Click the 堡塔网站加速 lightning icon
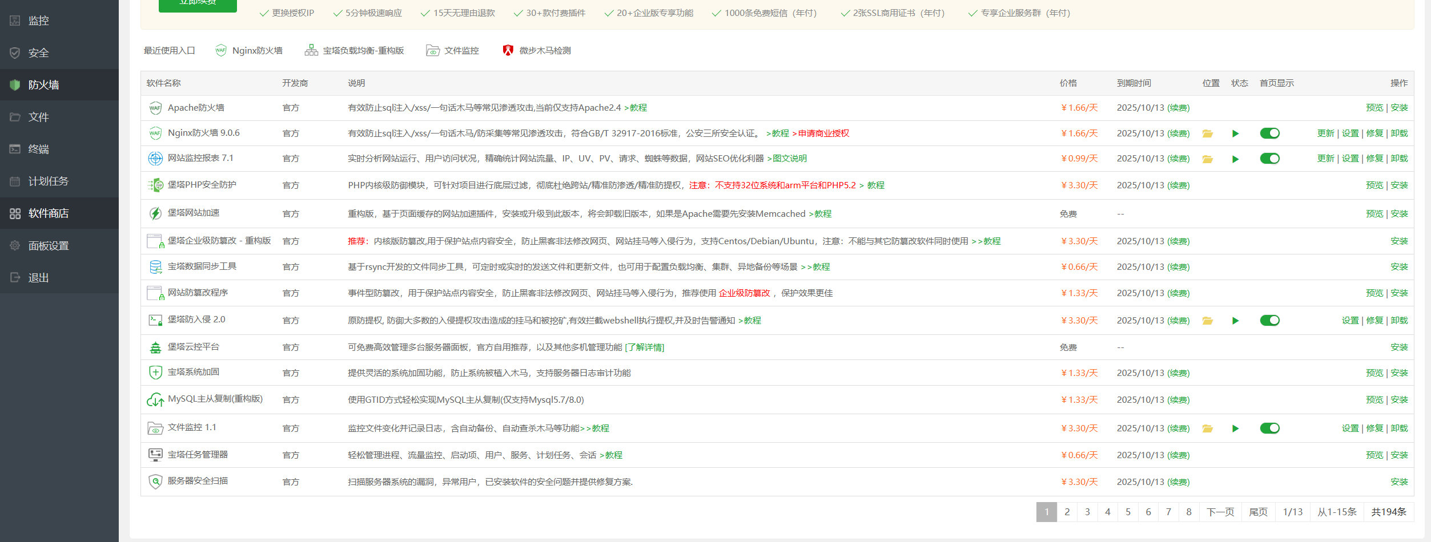Viewport: 1431px width, 542px height. [x=155, y=213]
